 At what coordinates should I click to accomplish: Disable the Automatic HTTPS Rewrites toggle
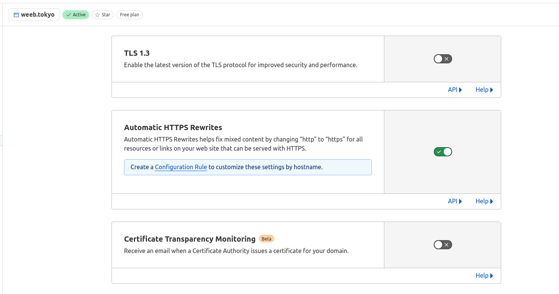click(443, 152)
